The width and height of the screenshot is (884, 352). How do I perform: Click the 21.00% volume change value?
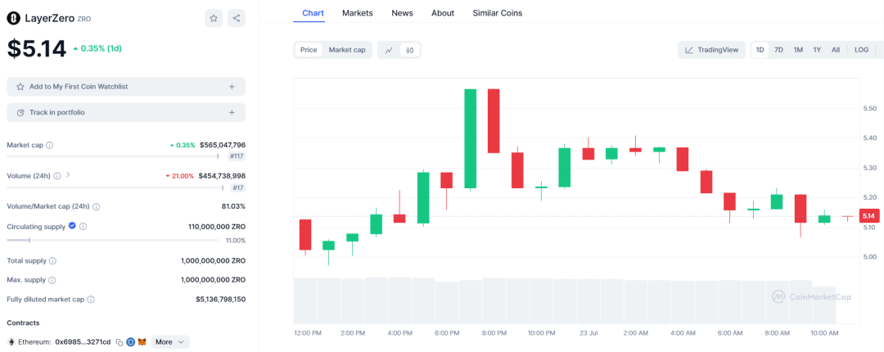coord(180,176)
